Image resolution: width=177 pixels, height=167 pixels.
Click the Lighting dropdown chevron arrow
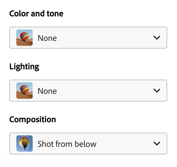coord(157,91)
